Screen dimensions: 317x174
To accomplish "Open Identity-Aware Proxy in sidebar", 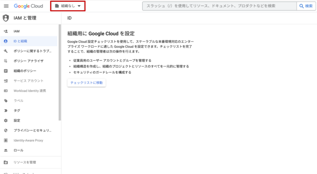I will coord(29,140).
